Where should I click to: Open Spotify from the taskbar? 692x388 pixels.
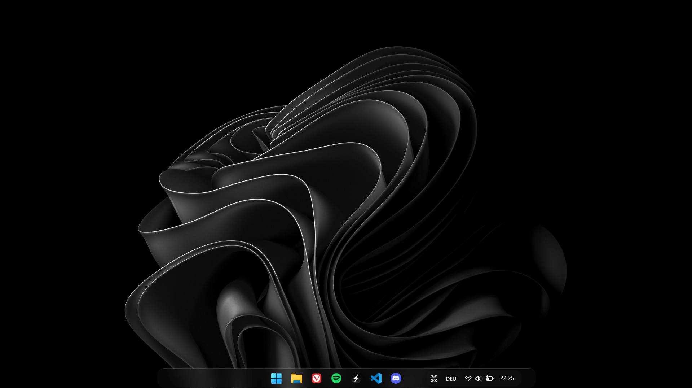336,378
